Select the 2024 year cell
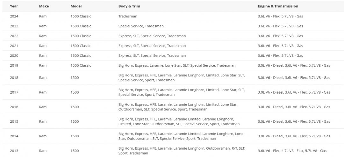Screen dimensions: 344x157 click(14, 16)
